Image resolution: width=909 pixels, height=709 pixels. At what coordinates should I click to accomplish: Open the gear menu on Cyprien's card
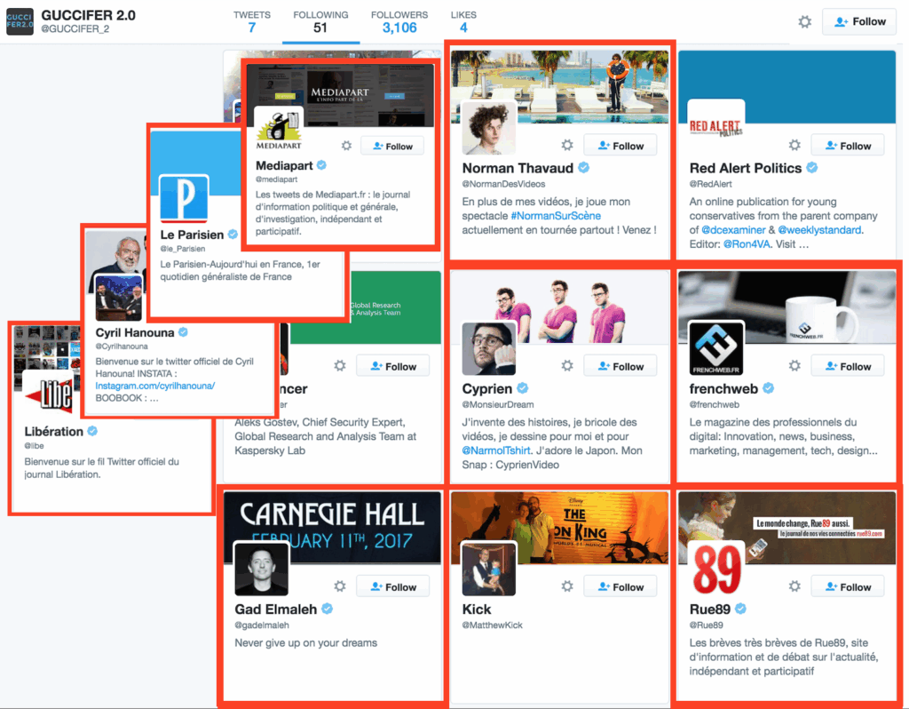(x=567, y=365)
